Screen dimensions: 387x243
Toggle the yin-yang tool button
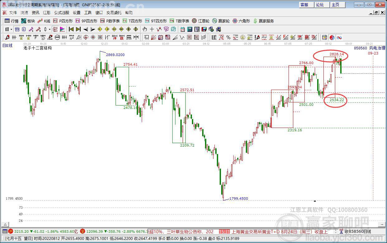[x=332, y=37]
